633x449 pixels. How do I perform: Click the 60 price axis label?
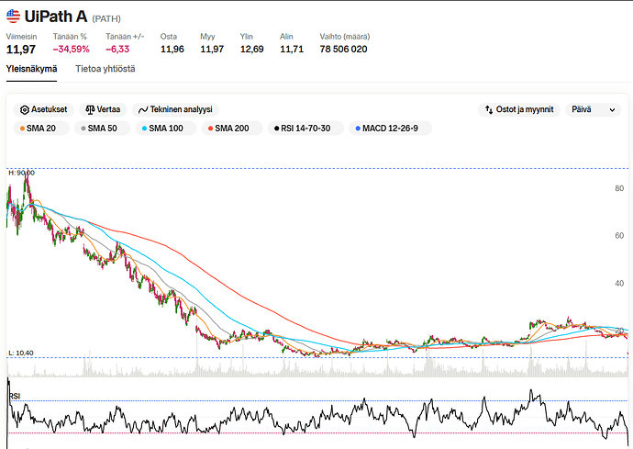(619, 236)
